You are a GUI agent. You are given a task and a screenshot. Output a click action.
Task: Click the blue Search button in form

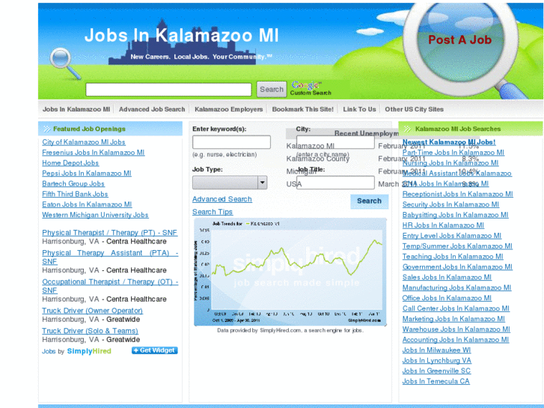[369, 201]
